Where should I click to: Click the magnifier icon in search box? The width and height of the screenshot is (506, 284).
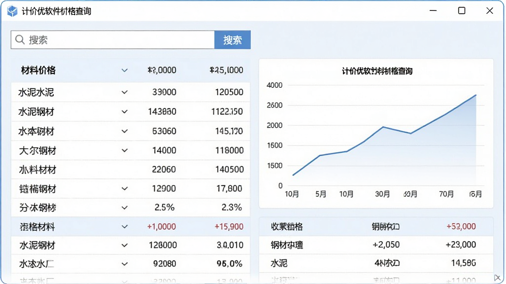(20, 39)
